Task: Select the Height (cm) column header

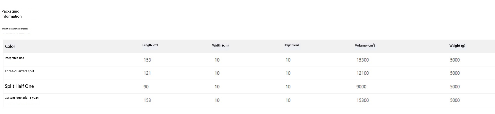Action: pos(291,45)
